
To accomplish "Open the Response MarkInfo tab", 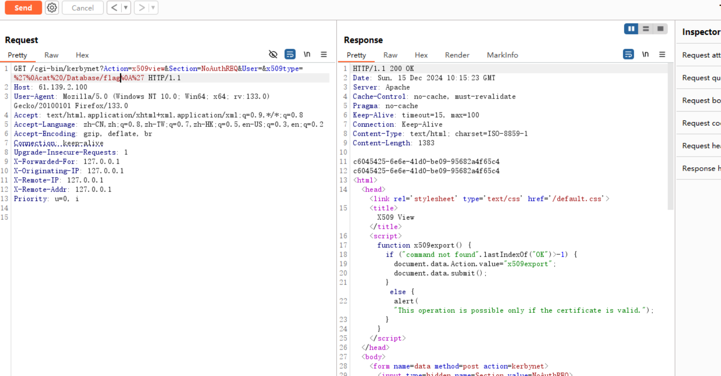I will 502,55.
